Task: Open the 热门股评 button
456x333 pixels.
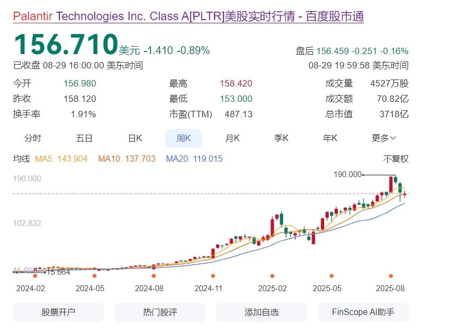Action: (x=159, y=312)
